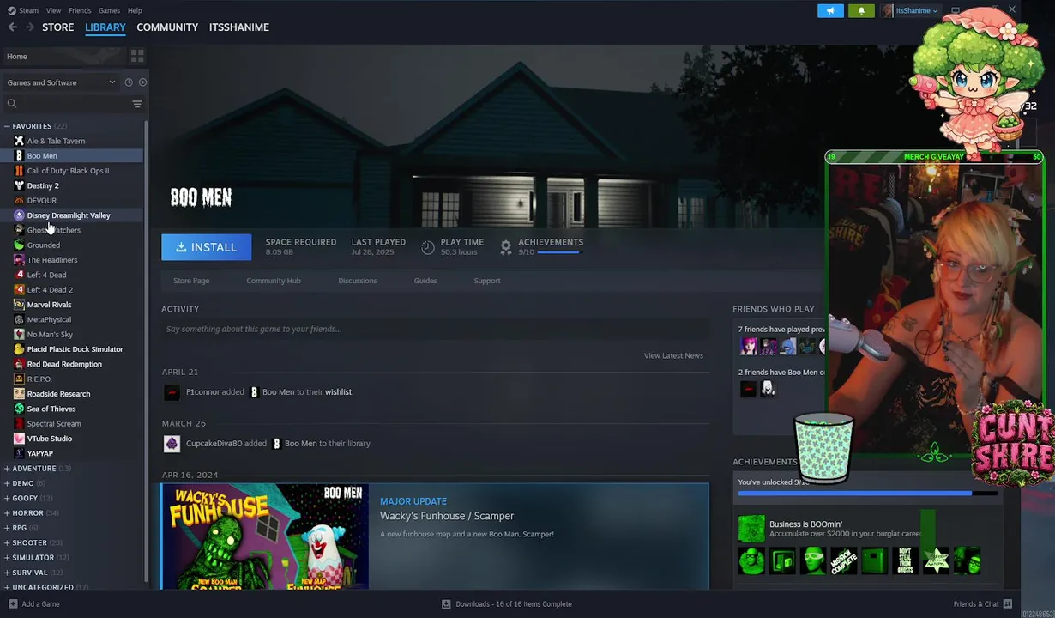Open the advanced filter options icon

(x=137, y=104)
